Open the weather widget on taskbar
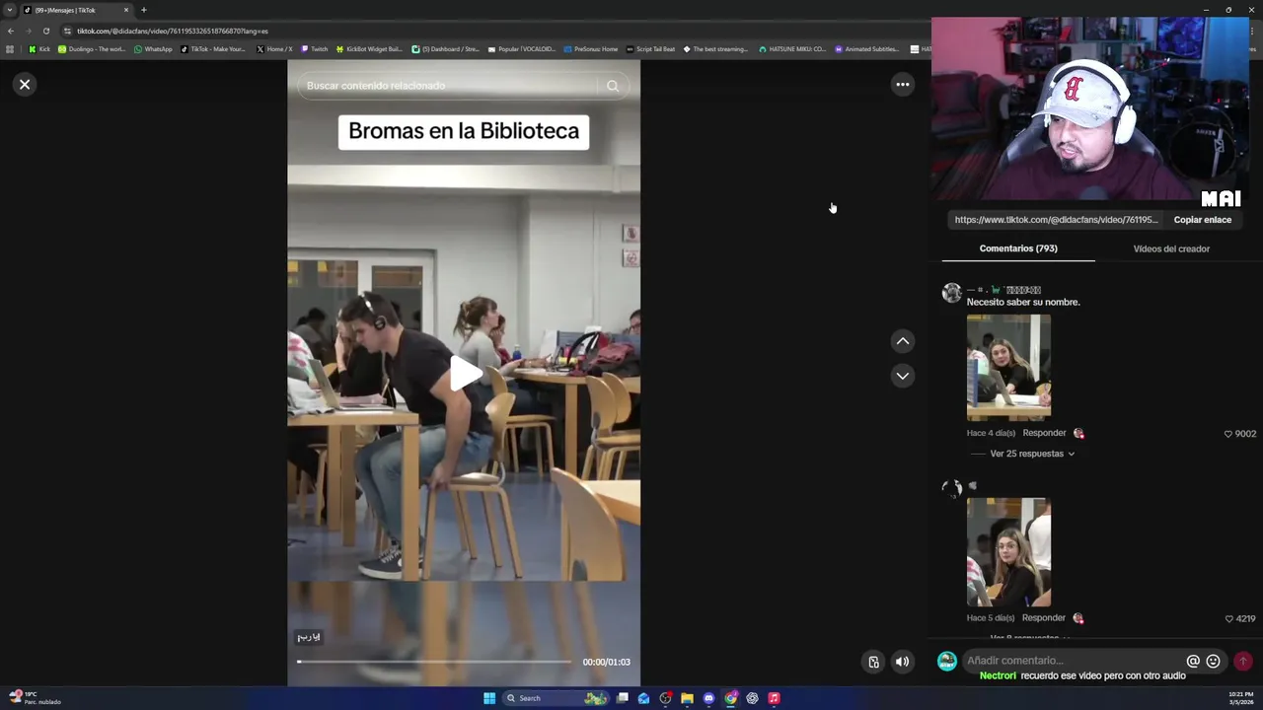This screenshot has width=1263, height=710. [36, 698]
